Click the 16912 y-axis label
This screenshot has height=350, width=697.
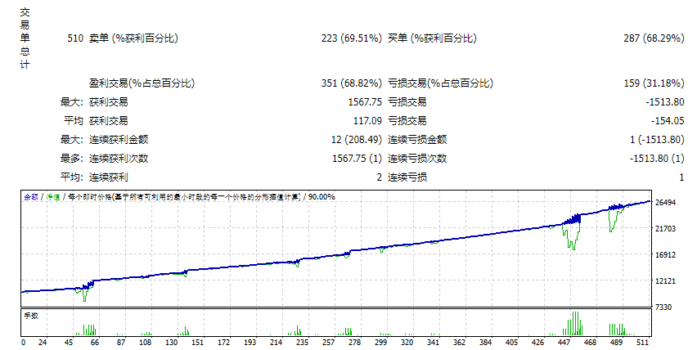tap(665, 255)
